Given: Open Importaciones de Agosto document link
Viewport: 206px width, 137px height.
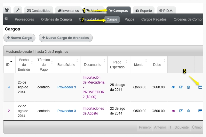Looking at the screenshot, I should point(93,111).
